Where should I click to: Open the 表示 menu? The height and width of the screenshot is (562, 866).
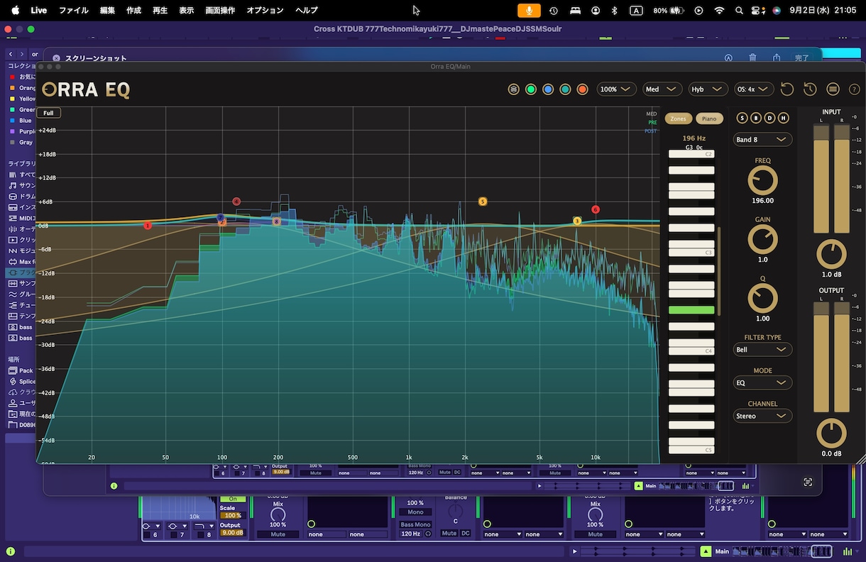click(x=186, y=11)
